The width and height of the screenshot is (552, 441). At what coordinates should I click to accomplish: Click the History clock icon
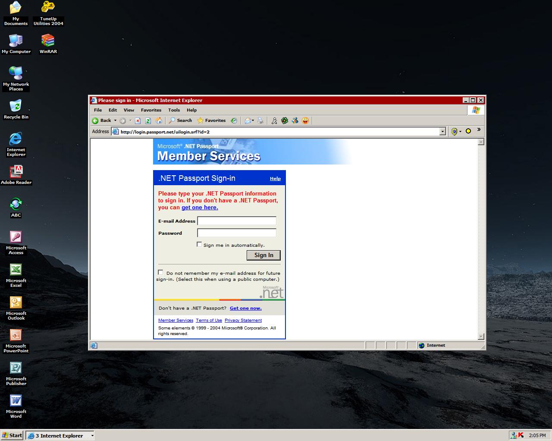(234, 121)
